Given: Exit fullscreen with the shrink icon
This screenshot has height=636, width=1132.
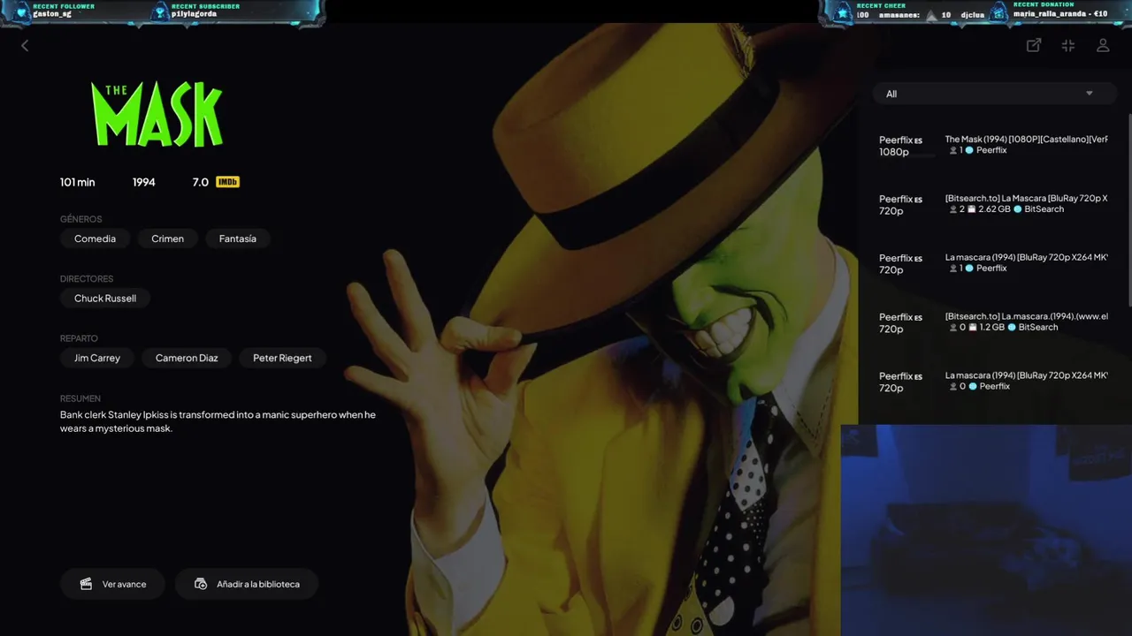Looking at the screenshot, I should (1068, 45).
